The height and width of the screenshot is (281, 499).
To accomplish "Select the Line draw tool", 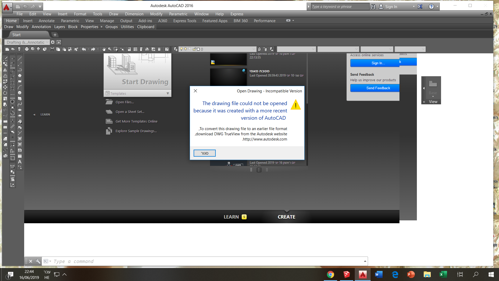I will (20, 59).
